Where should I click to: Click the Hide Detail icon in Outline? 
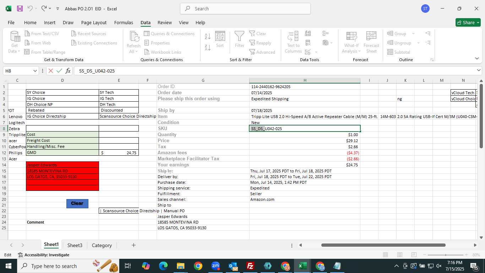(x=428, y=43)
